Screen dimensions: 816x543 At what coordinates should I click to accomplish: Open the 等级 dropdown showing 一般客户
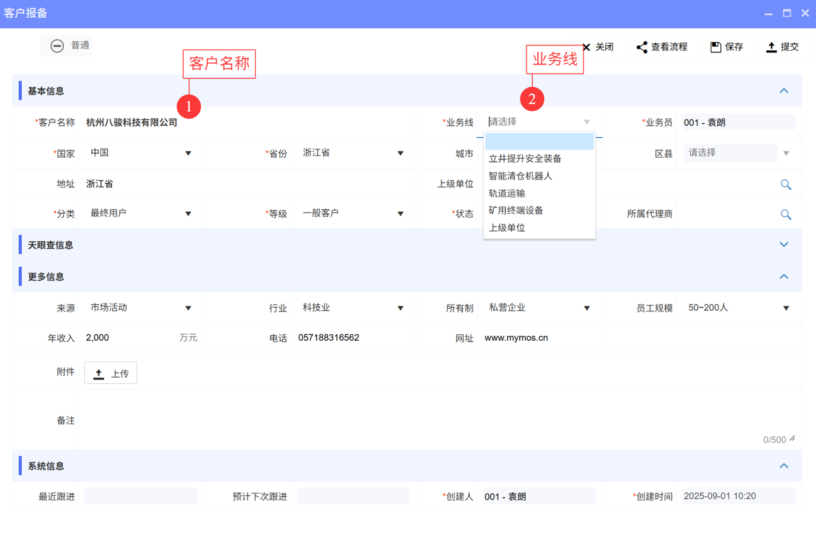tap(400, 214)
